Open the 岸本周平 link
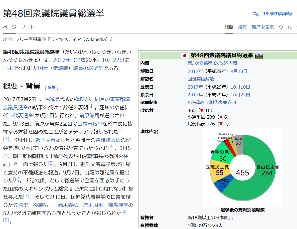 click(x=93, y=205)
